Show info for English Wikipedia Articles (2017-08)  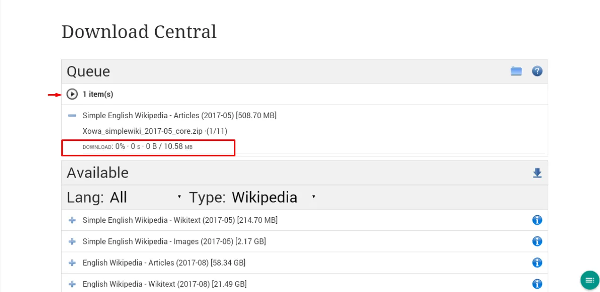(537, 262)
